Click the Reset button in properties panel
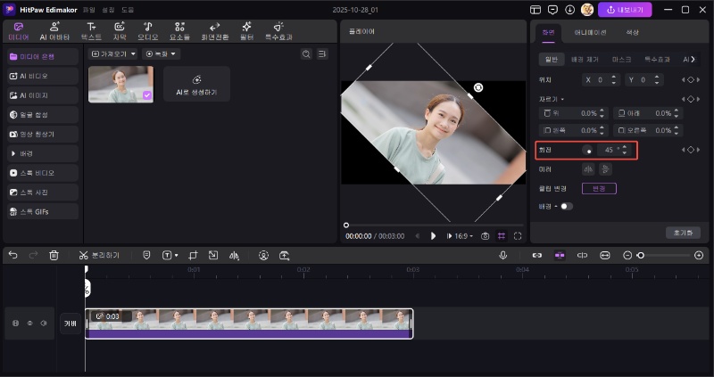Viewport: 714px width, 377px height. (x=683, y=233)
